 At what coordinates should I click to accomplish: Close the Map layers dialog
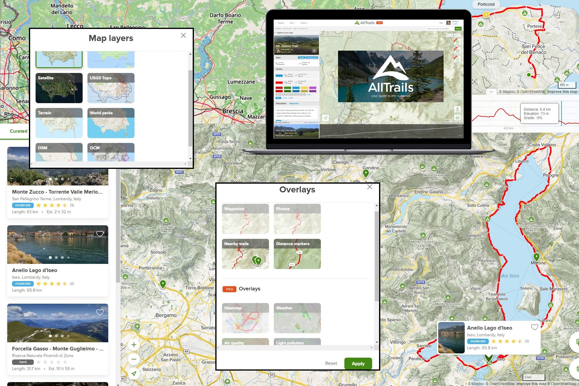pyautogui.click(x=183, y=35)
